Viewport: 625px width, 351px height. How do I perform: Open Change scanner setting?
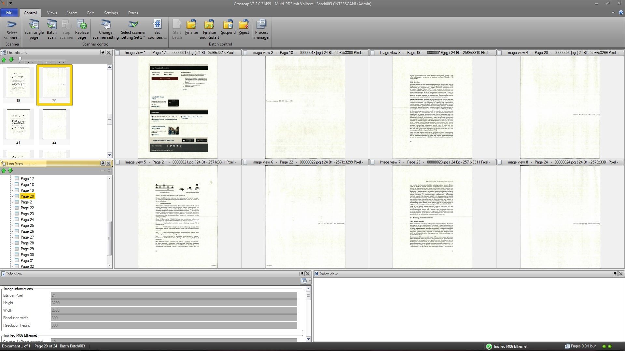pyautogui.click(x=105, y=29)
